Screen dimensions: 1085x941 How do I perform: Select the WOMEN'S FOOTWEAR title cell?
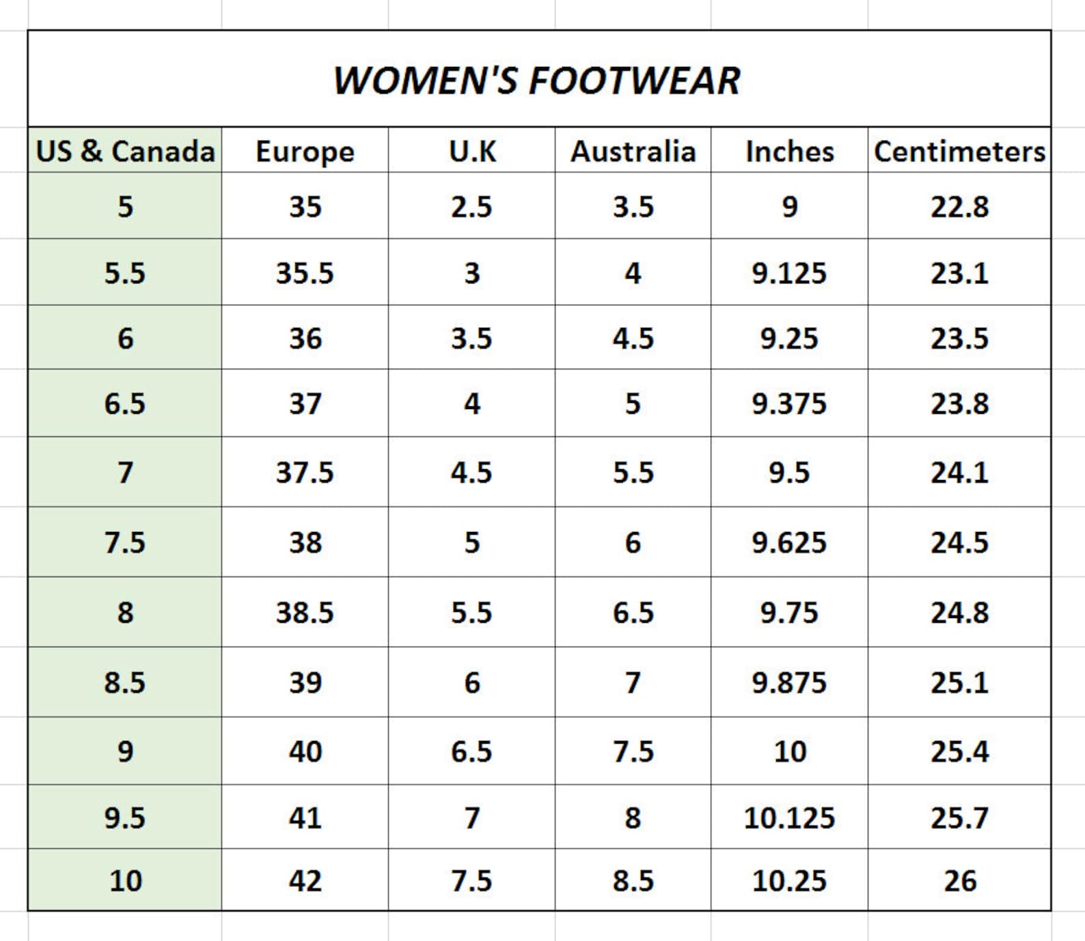(539, 79)
